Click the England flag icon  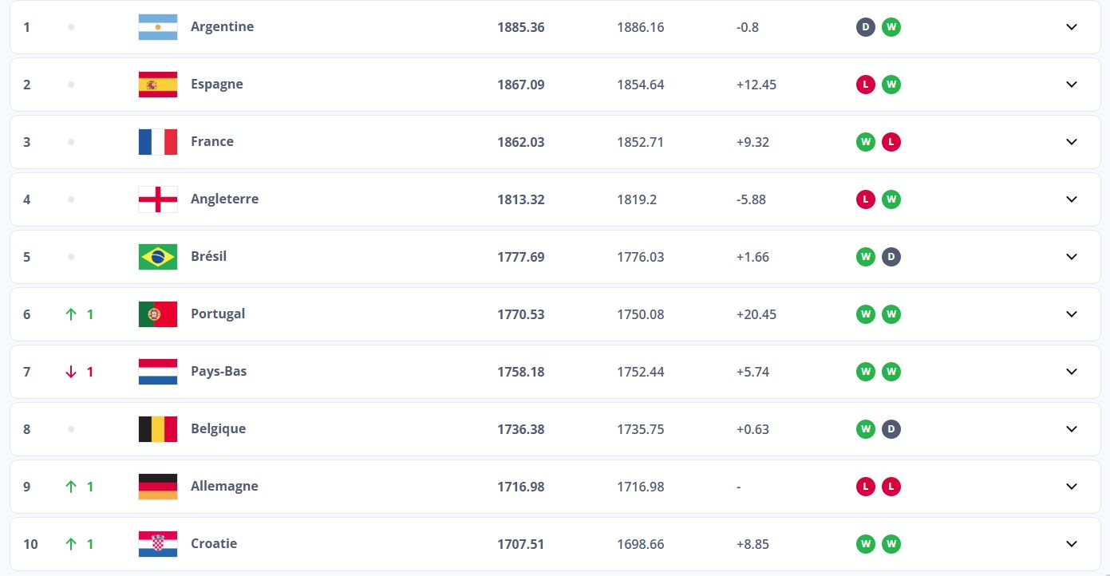pos(158,199)
